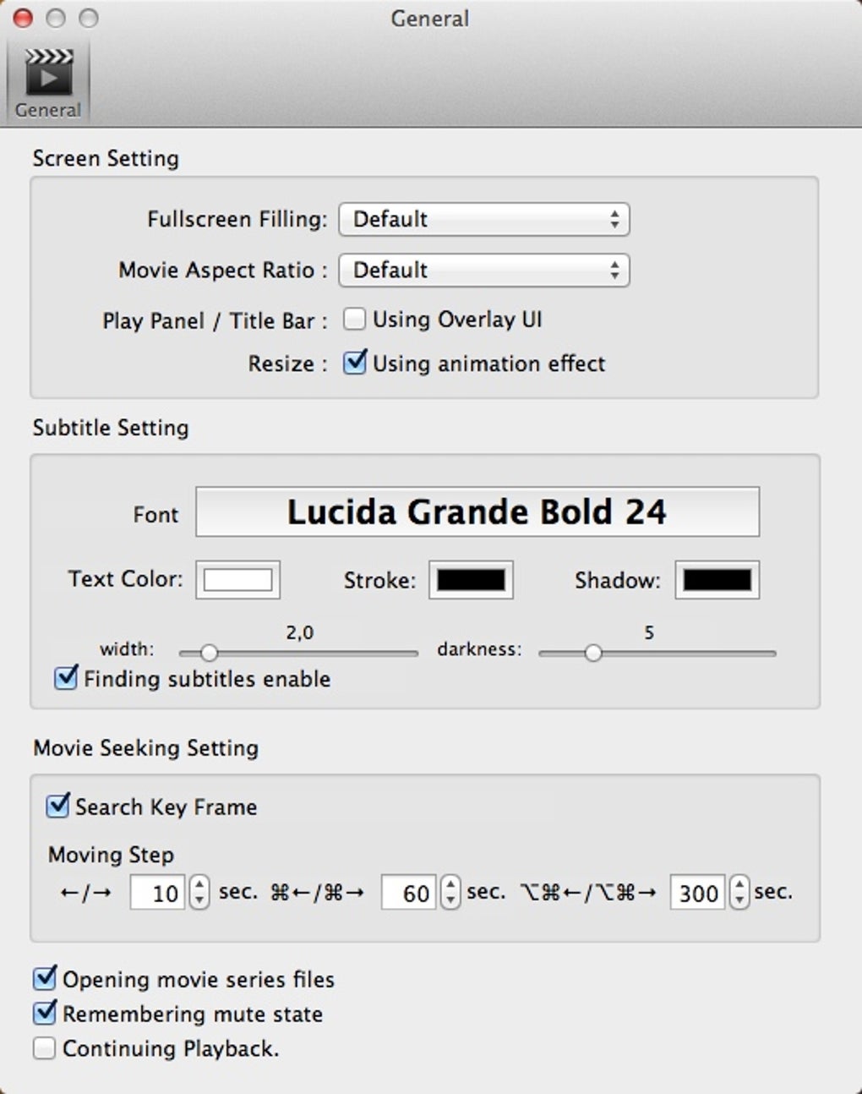
Task: Click stepper arrows beside 300 sec. field
Action: click(739, 893)
